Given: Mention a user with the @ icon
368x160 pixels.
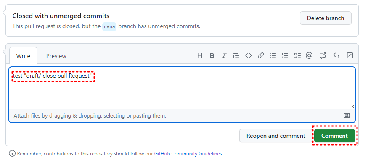Looking at the screenshot, I should pos(309,55).
